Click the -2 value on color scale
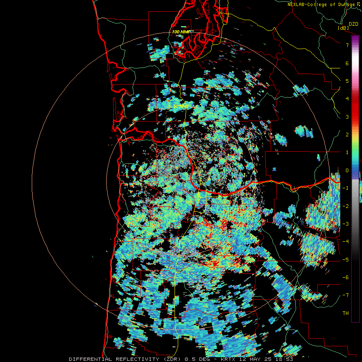The height and width of the screenshot is (362, 362). click(x=346, y=206)
